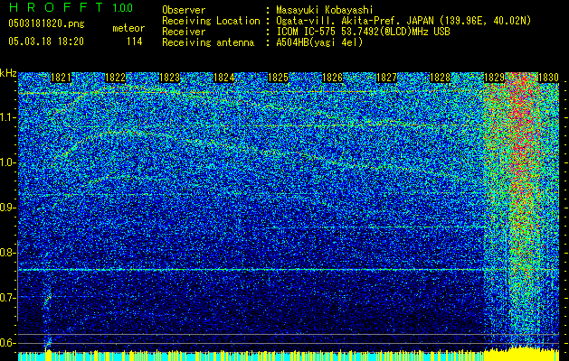The image size is (569, 361).
Task: Click the 1823 time marker
Action: coord(169,78)
